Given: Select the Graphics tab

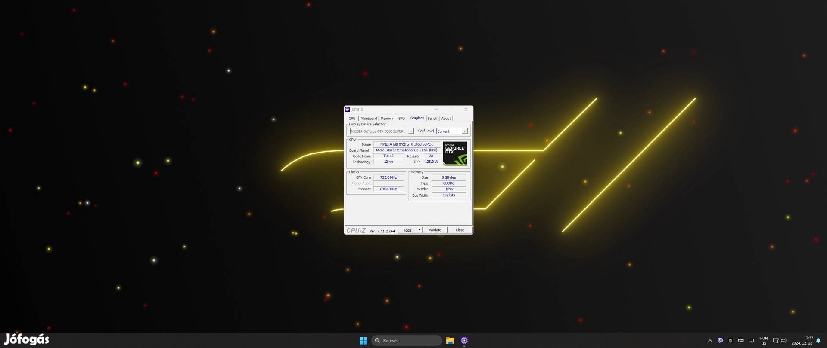Looking at the screenshot, I should coord(417,118).
